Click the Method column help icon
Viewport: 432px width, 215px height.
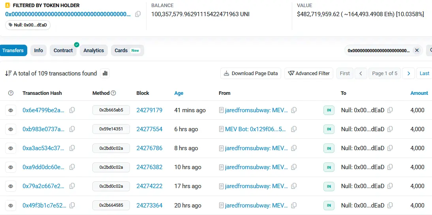pos(113,93)
